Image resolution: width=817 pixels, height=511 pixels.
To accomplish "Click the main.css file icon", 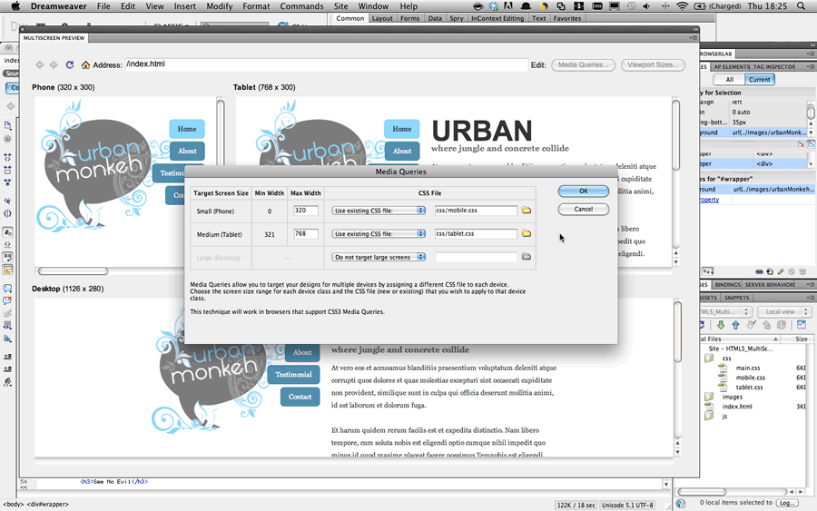I will [723, 368].
